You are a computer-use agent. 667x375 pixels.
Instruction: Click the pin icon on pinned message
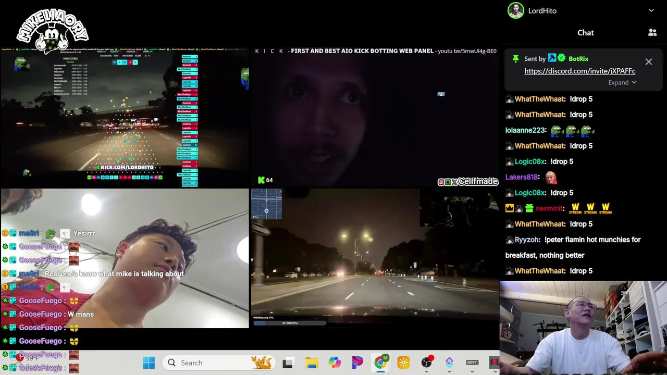point(515,59)
